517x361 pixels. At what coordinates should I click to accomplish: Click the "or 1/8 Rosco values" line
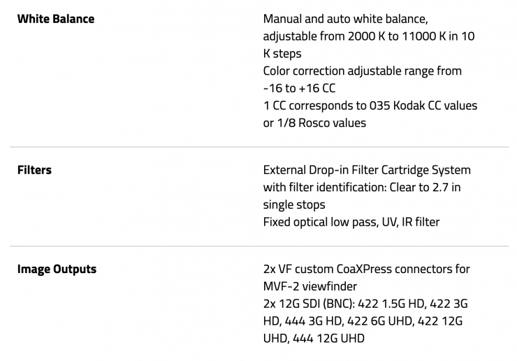(314, 123)
